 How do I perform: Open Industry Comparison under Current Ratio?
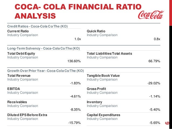[23, 35]
